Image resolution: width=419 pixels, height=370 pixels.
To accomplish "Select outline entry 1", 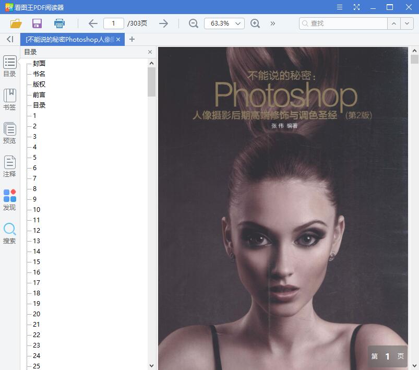I will pos(34,115).
